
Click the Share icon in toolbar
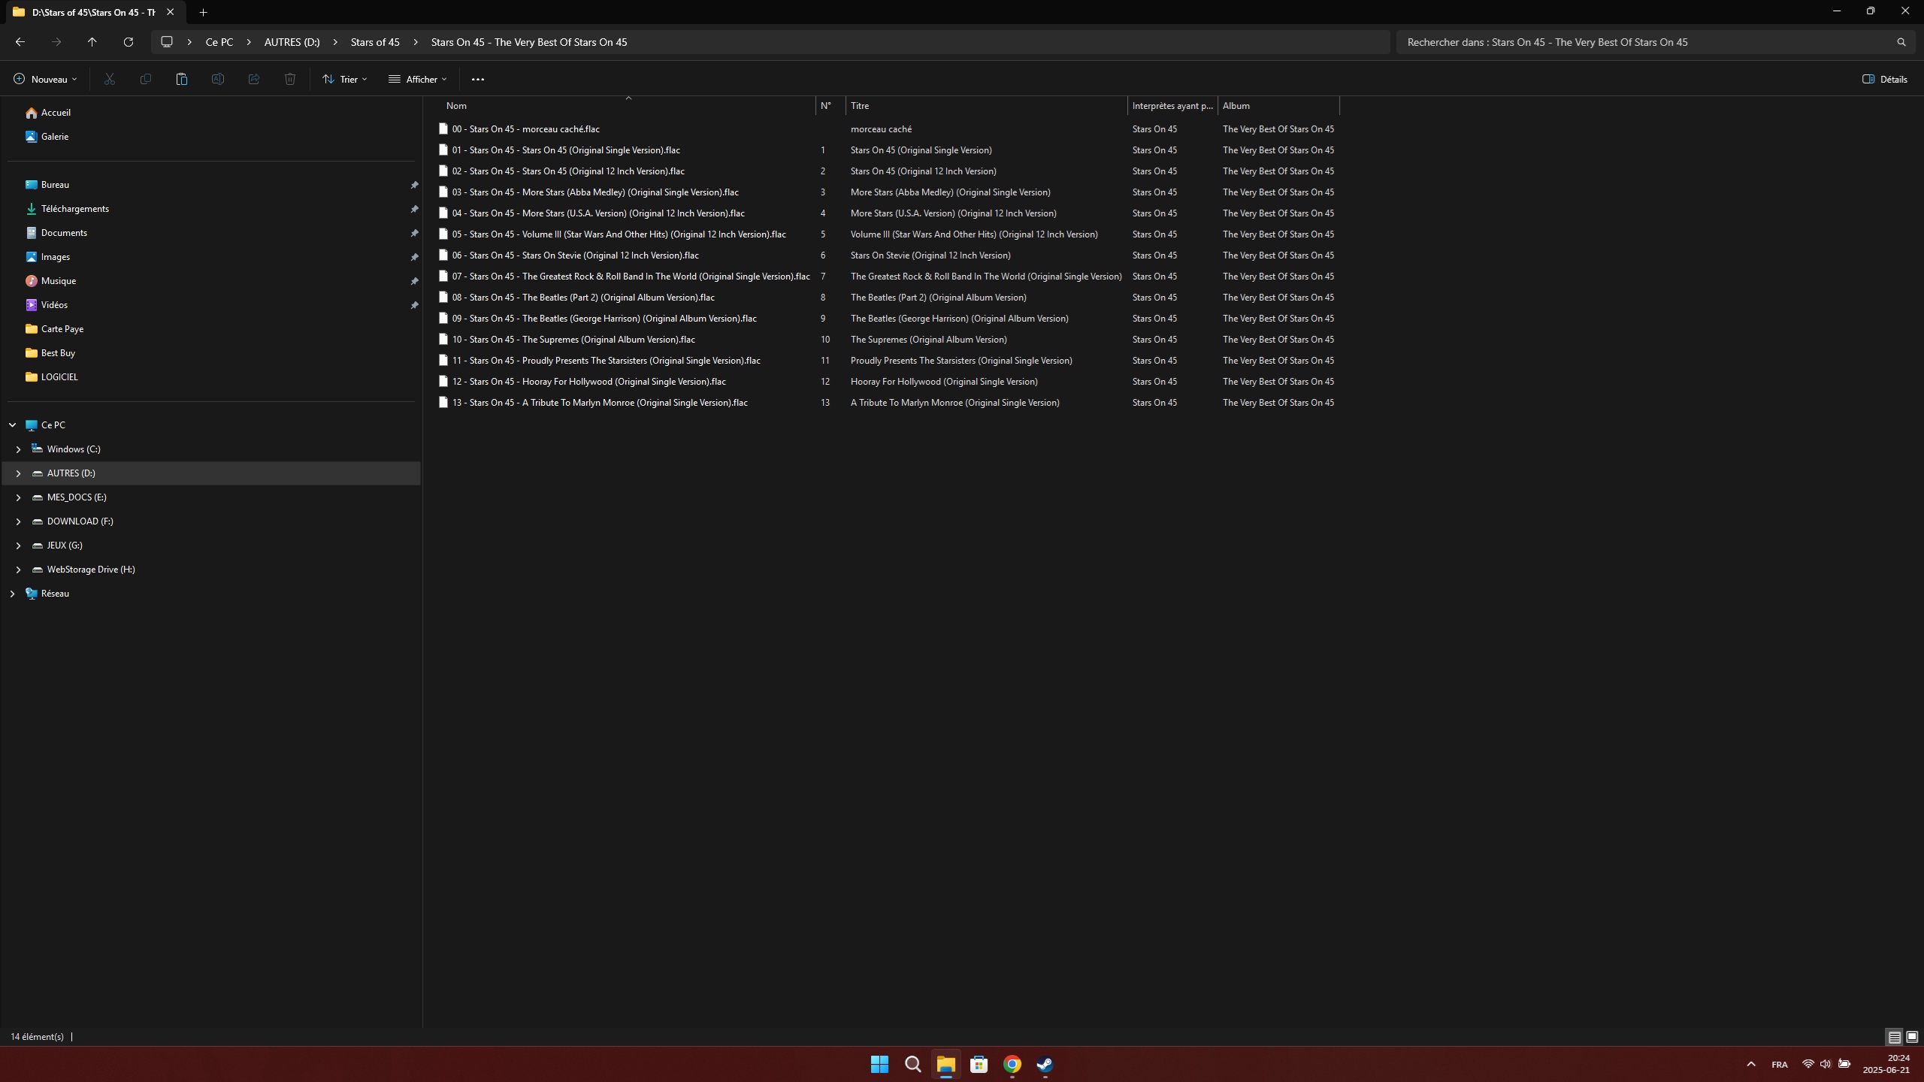click(x=254, y=79)
